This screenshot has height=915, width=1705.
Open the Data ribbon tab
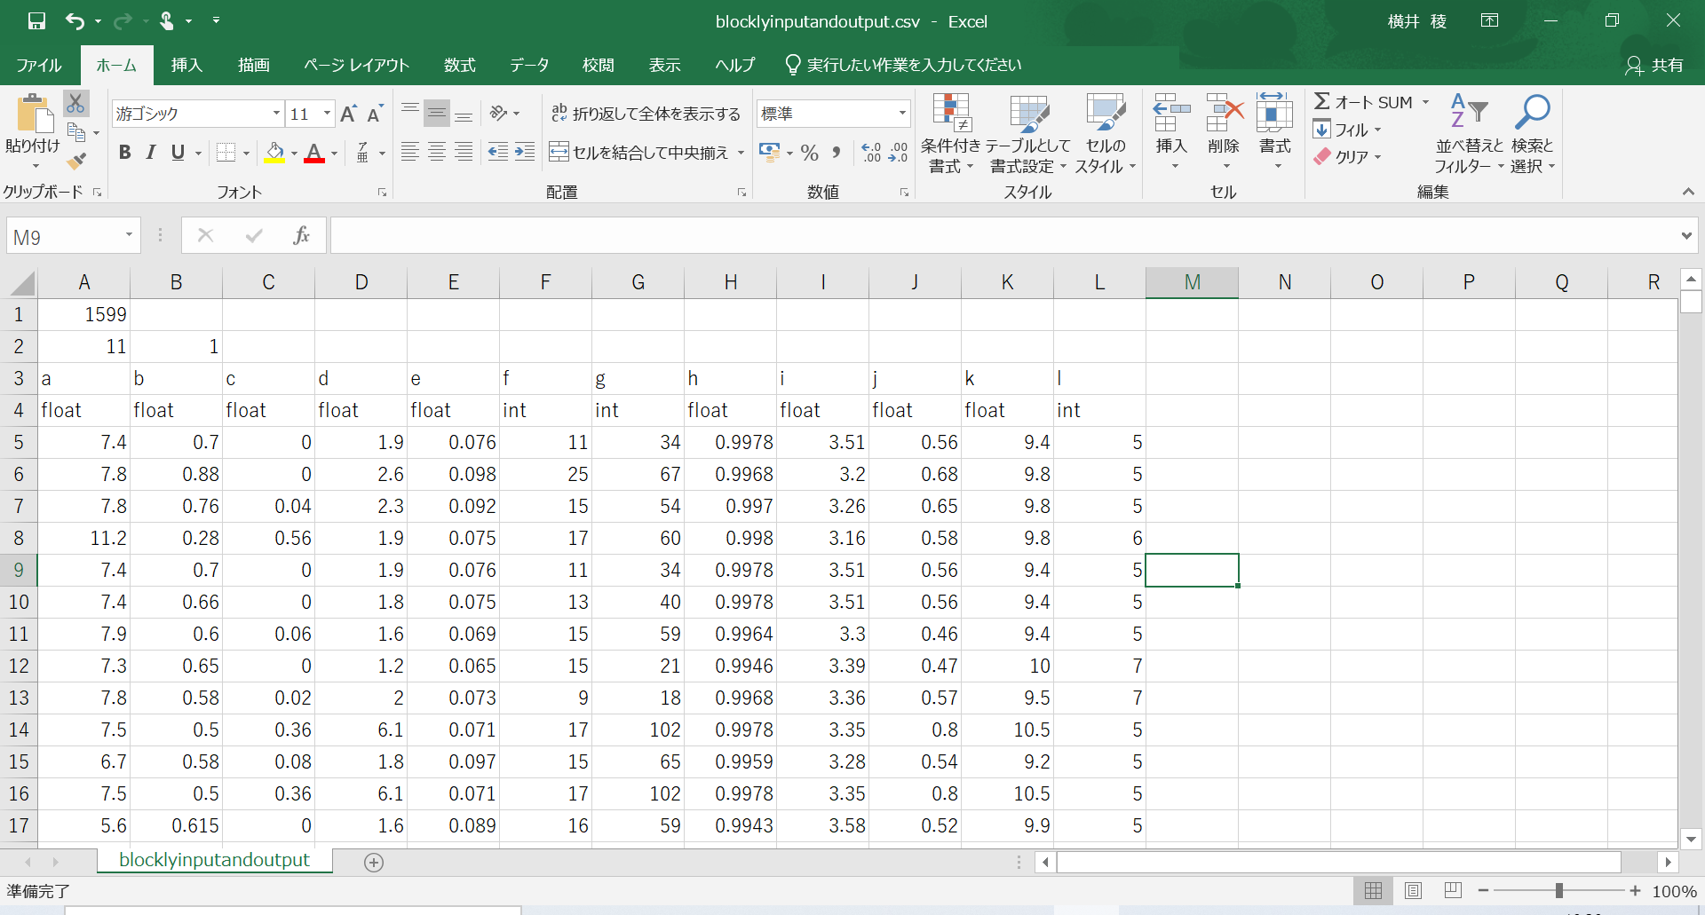[x=529, y=66]
